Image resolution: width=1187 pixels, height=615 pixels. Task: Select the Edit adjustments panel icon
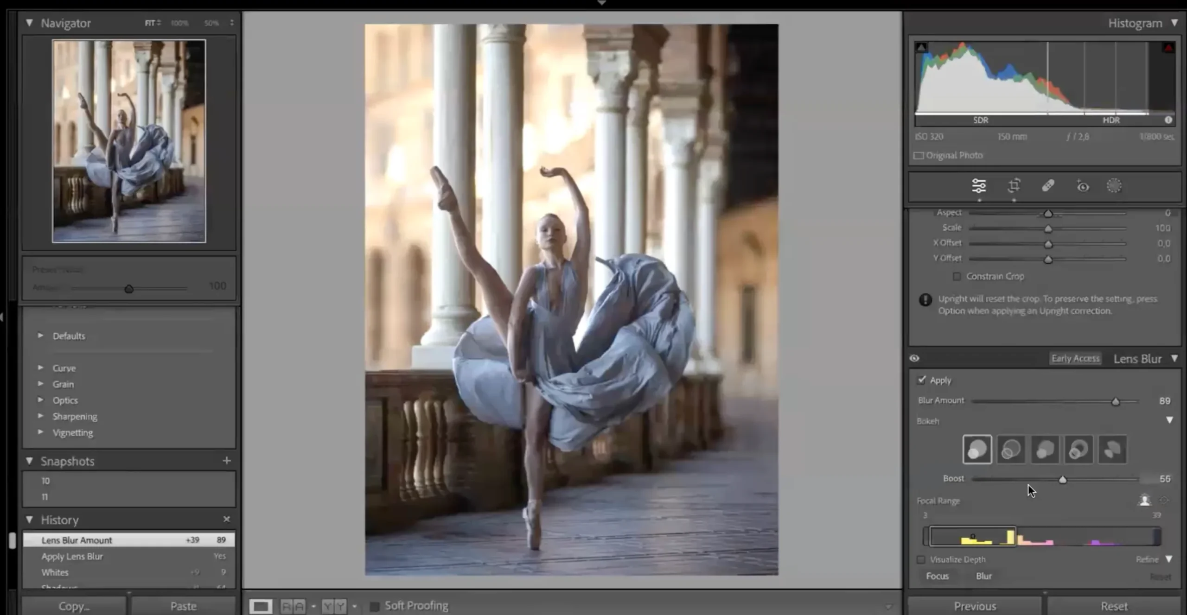point(980,185)
